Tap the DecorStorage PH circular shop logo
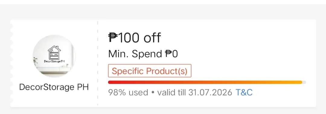The image size is (326, 114). pyautogui.click(x=54, y=56)
